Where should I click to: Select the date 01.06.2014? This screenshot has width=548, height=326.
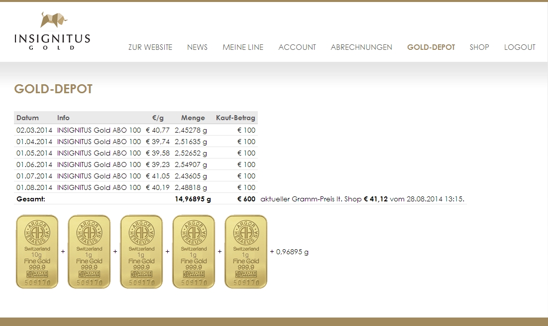pos(34,164)
